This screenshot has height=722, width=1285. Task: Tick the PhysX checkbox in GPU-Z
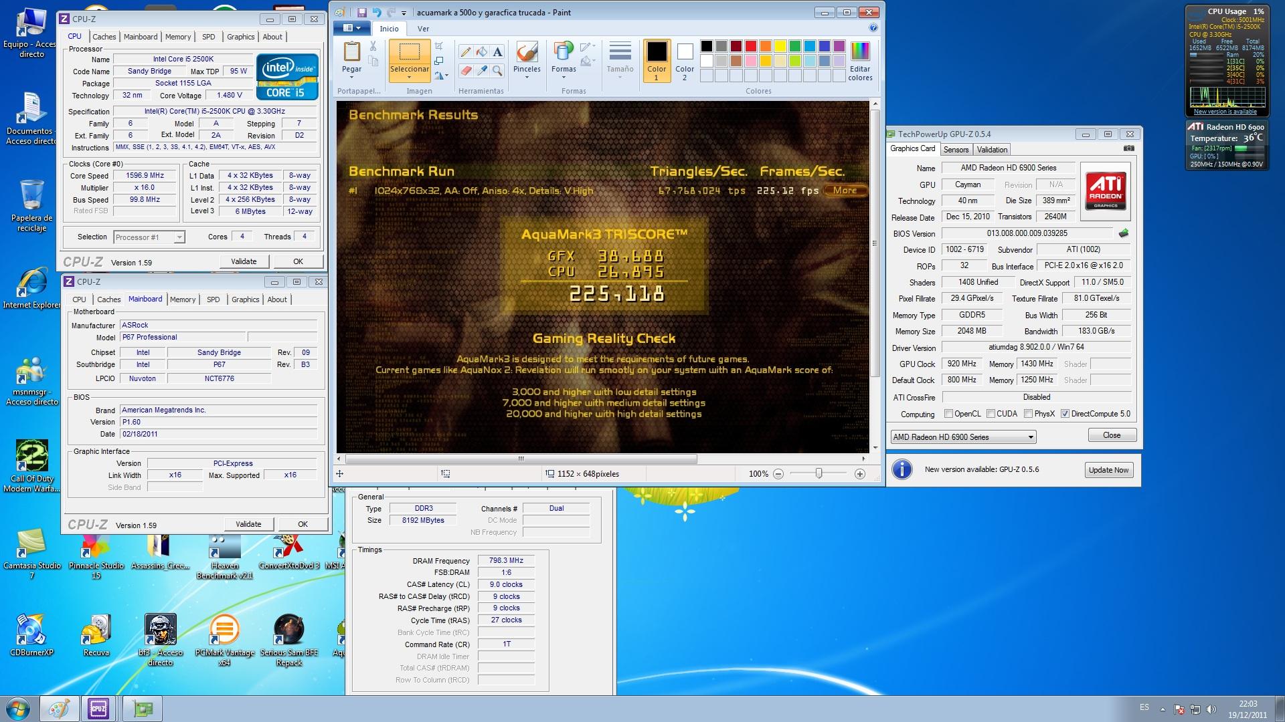click(x=1028, y=414)
